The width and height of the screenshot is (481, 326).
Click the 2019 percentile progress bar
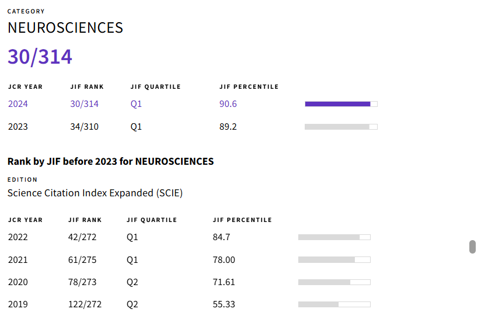(334, 304)
